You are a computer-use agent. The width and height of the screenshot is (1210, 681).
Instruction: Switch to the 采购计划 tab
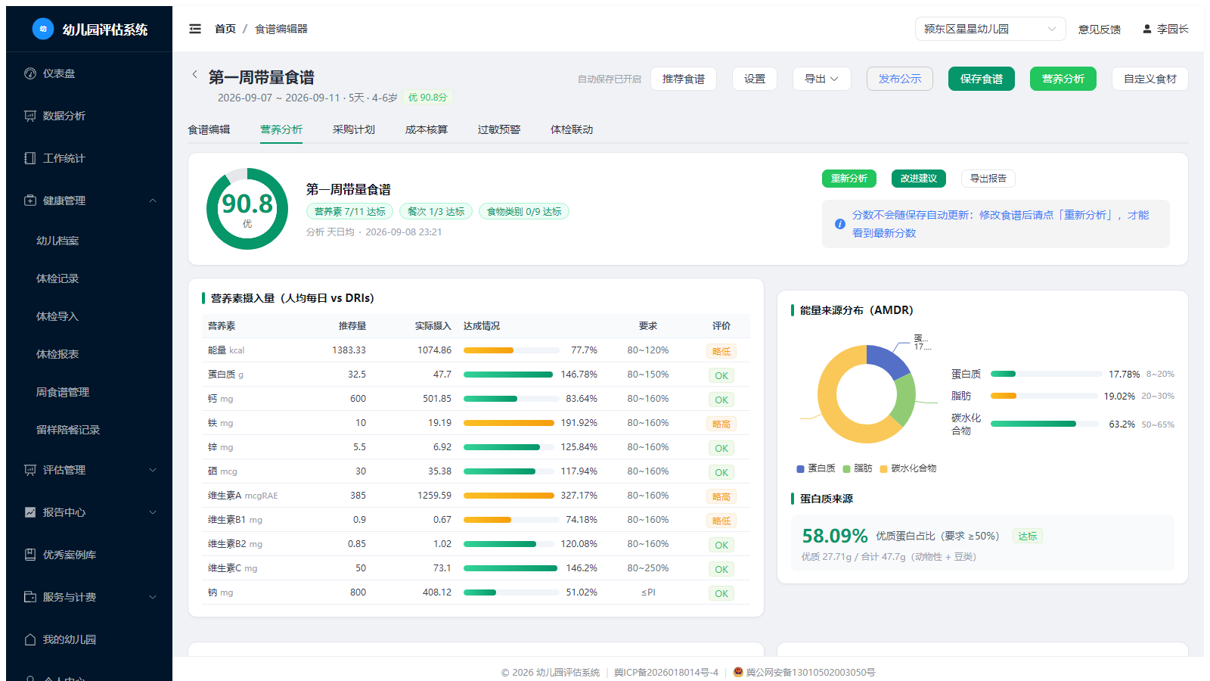tap(354, 129)
